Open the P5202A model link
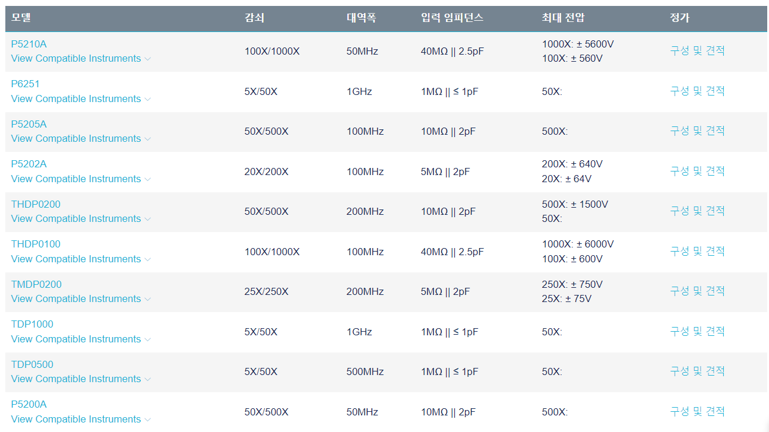This screenshot has width=769, height=432. click(29, 164)
